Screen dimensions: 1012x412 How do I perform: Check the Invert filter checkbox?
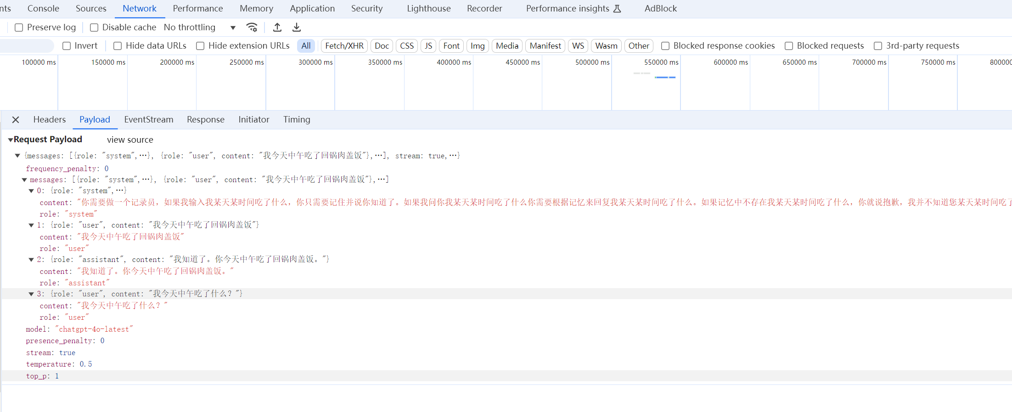coord(67,46)
